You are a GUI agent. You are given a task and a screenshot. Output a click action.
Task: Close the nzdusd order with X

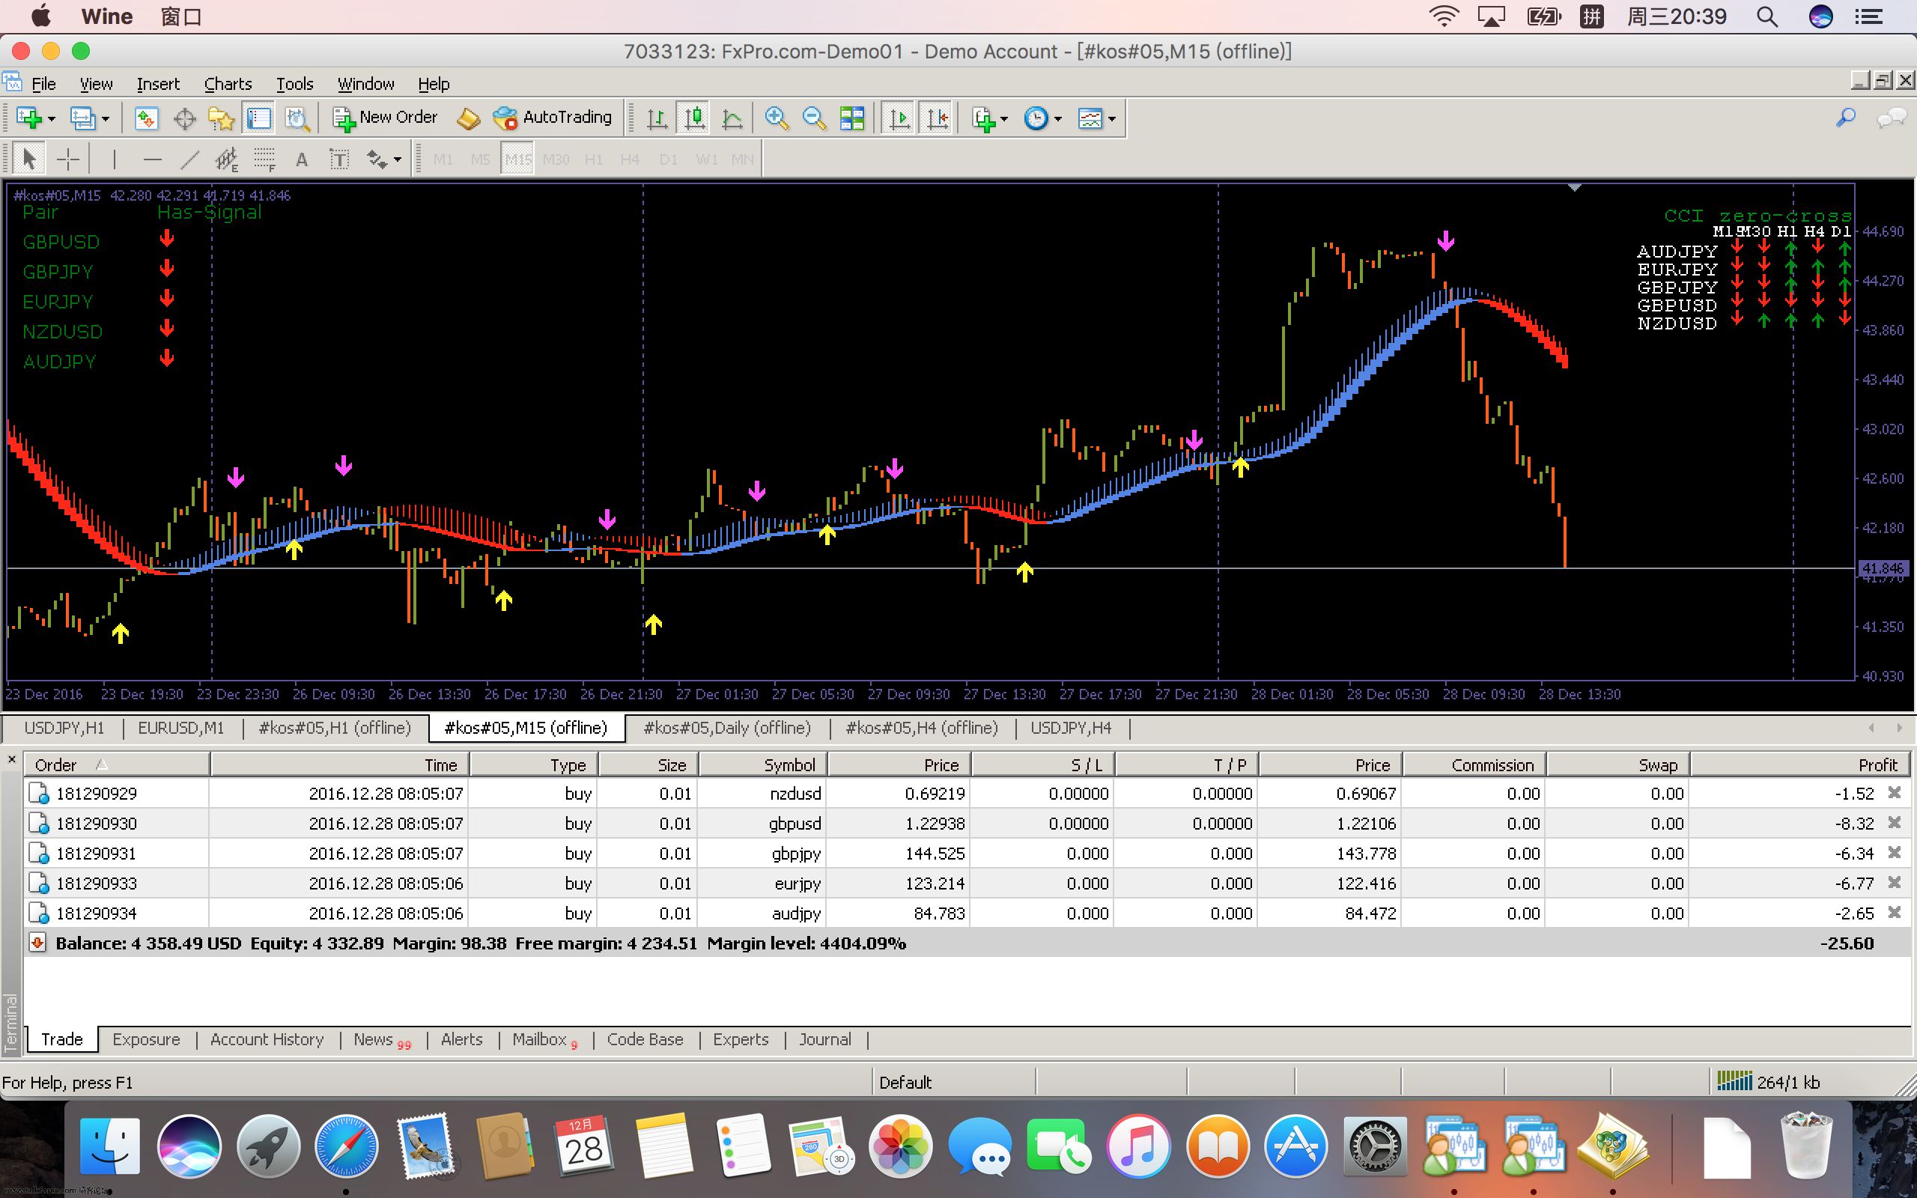pos(1894,792)
